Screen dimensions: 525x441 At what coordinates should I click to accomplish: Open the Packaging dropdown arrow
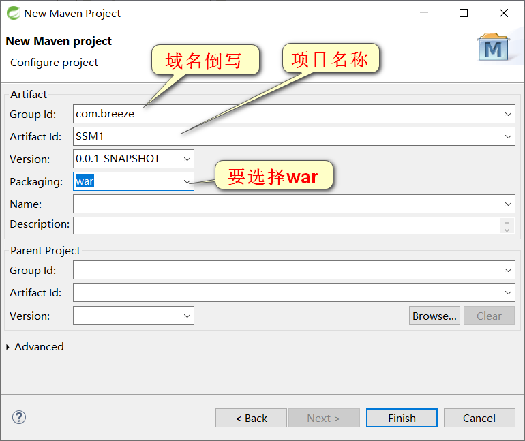pyautogui.click(x=187, y=181)
